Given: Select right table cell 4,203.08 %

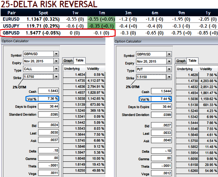Looking at the screenshot, I should [x=208, y=81].
